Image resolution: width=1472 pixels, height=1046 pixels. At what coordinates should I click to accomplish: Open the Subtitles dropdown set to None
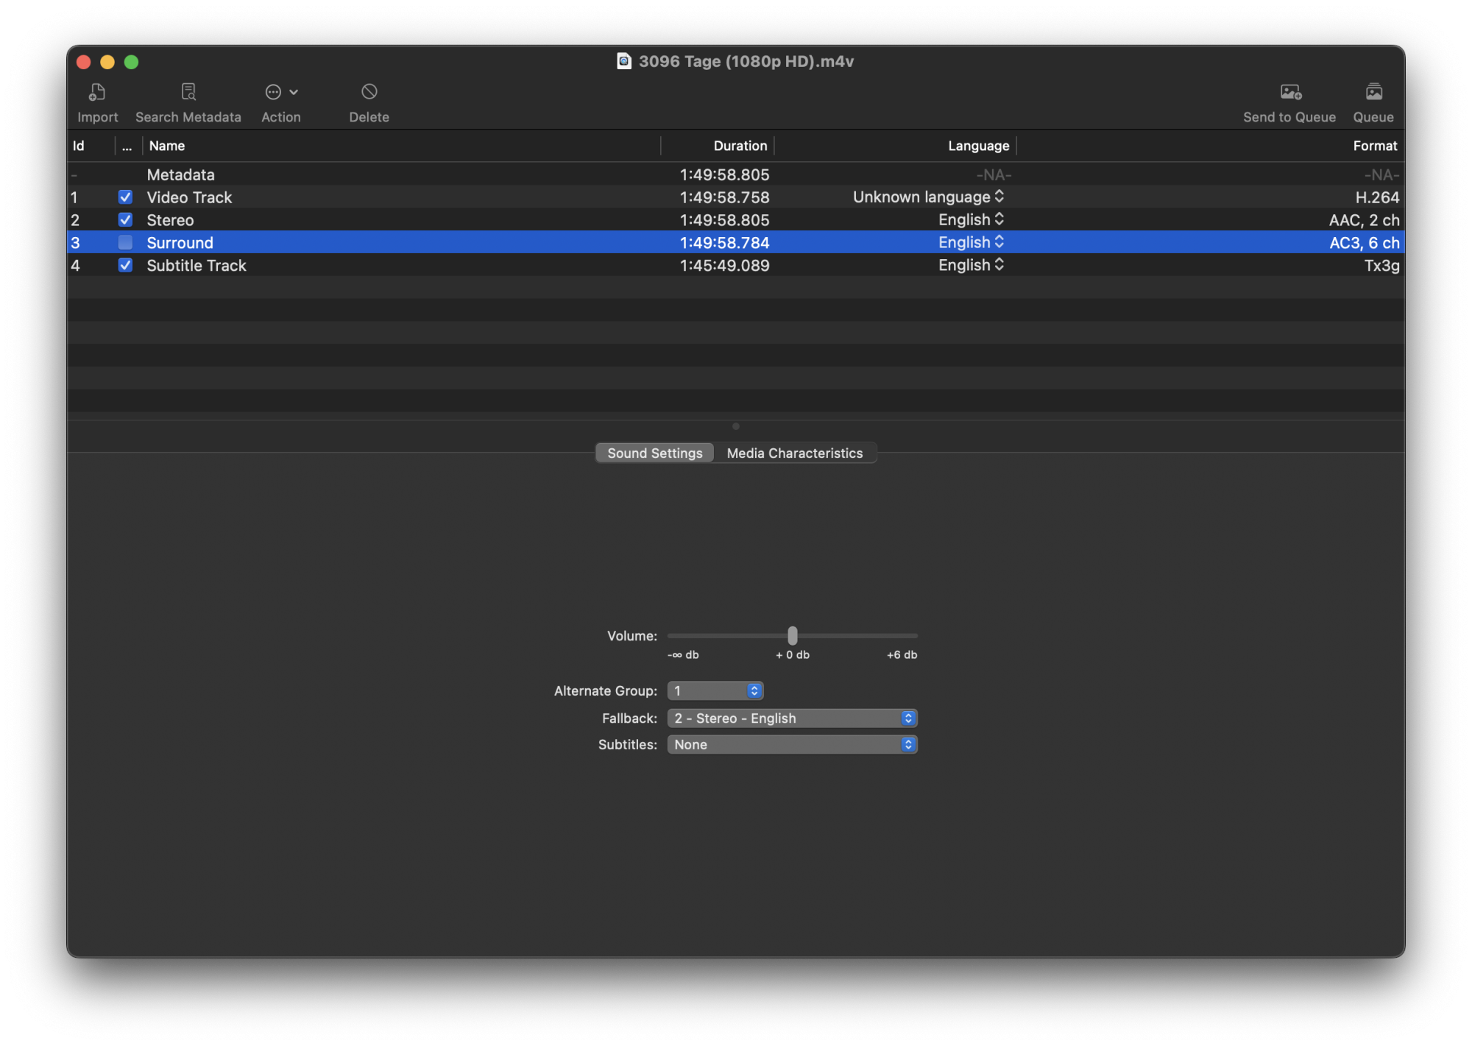792,745
